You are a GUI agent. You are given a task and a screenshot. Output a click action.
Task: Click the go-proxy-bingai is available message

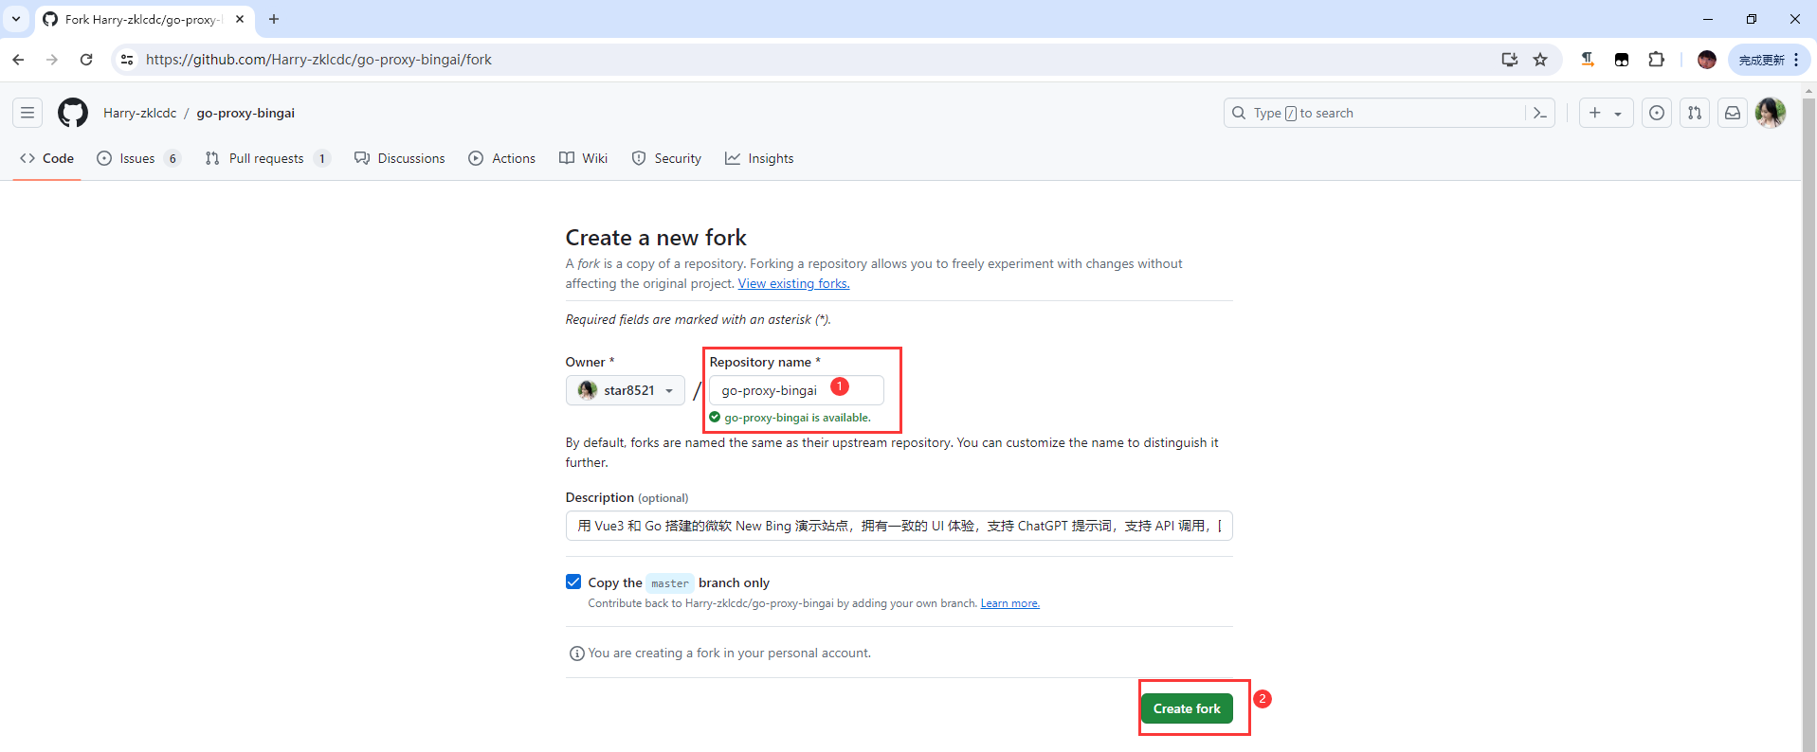pos(797,418)
